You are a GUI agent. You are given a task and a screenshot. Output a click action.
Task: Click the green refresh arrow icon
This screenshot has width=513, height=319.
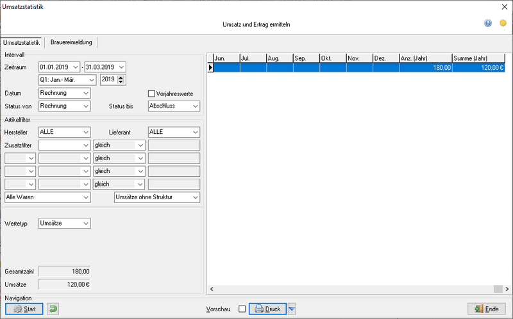(53, 309)
